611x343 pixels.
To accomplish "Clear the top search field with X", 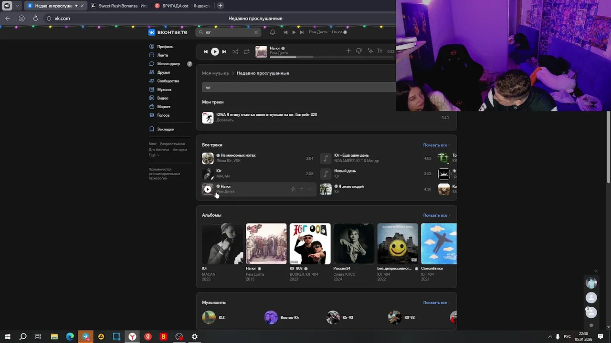I will coord(256,32).
